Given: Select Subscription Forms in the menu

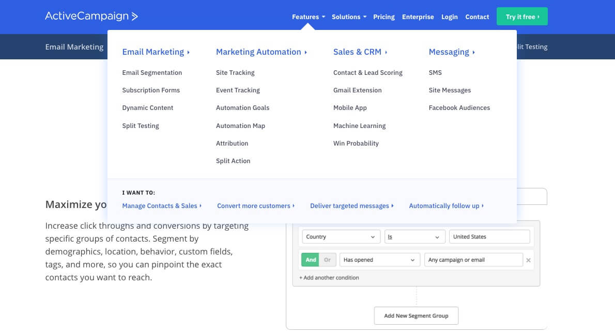Looking at the screenshot, I should coord(150,90).
